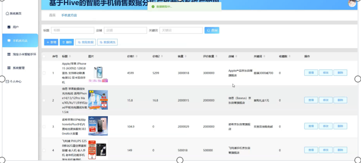Sort the table by 价格1 column
The height and width of the screenshot is (163, 361).
(137, 56)
